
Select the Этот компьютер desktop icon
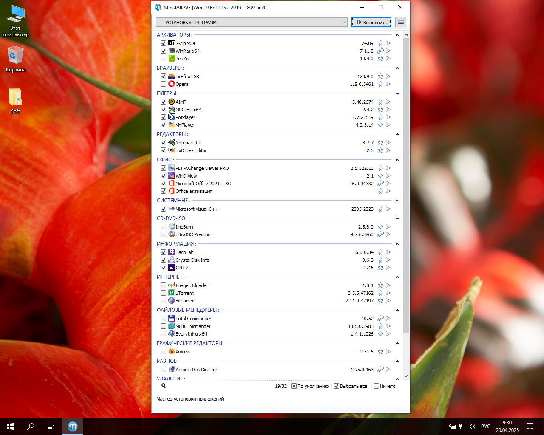15,21
